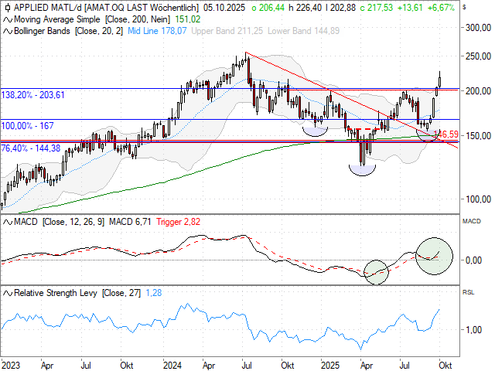Click the Moving Average Simple line icon

coord(7,18)
